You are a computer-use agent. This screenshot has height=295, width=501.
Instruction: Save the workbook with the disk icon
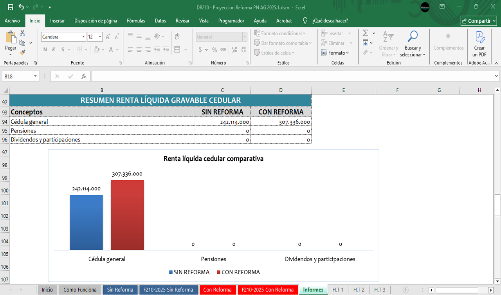tap(11, 7)
